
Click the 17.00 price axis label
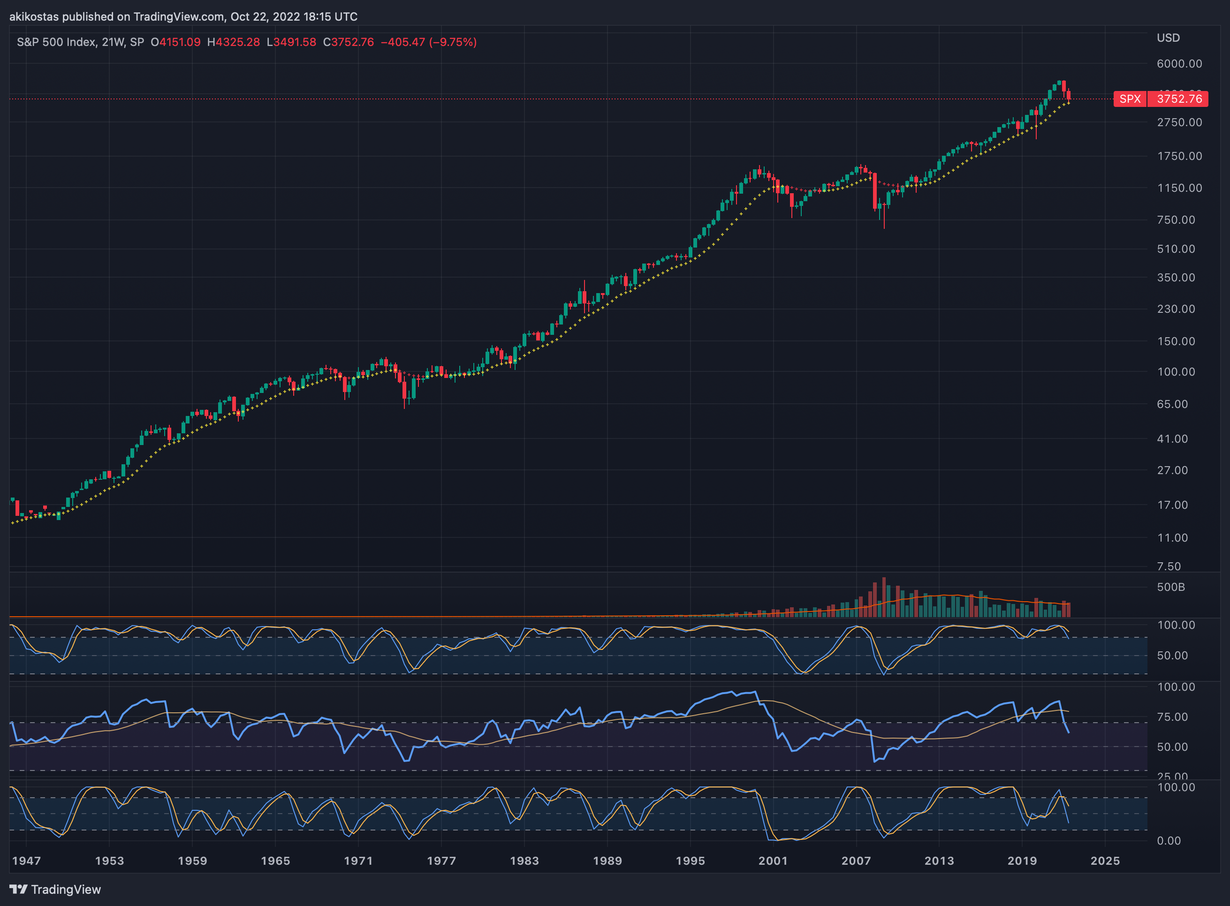(1172, 505)
